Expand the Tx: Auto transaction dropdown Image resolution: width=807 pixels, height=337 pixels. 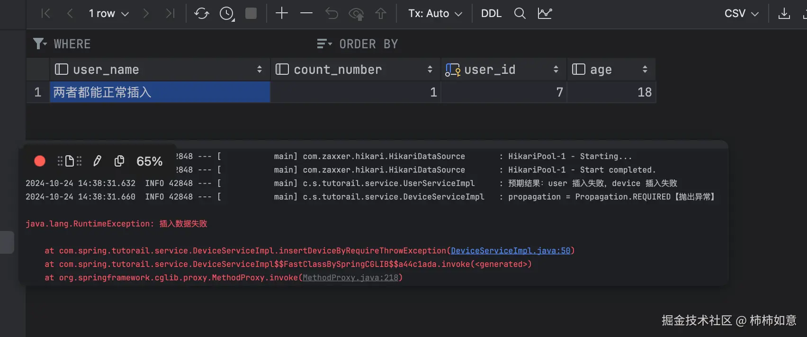(x=435, y=14)
